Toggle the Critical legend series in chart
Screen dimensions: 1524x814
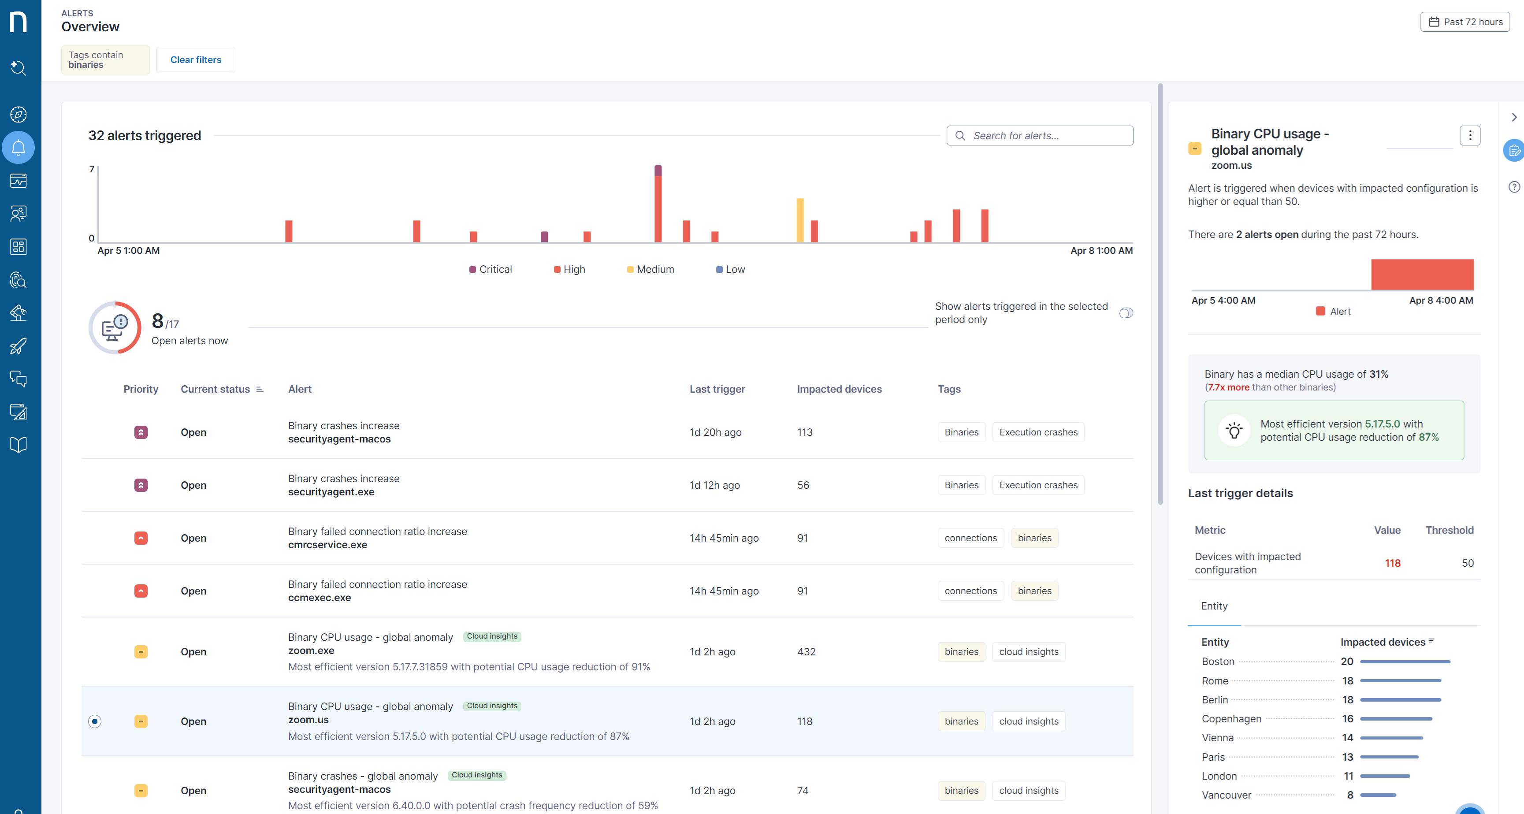click(491, 269)
